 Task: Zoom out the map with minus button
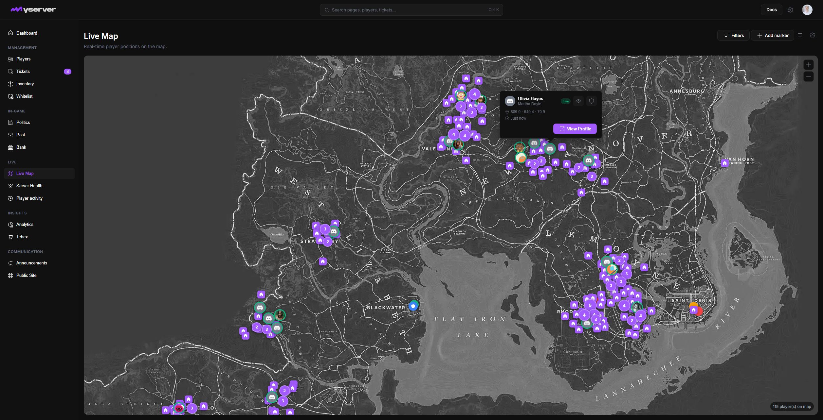pyautogui.click(x=809, y=77)
